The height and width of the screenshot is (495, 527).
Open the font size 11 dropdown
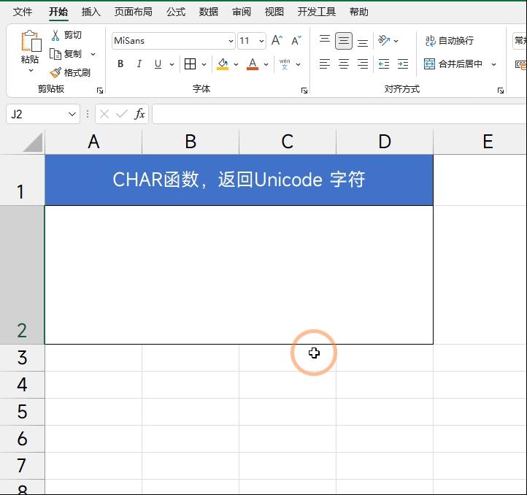tap(261, 41)
